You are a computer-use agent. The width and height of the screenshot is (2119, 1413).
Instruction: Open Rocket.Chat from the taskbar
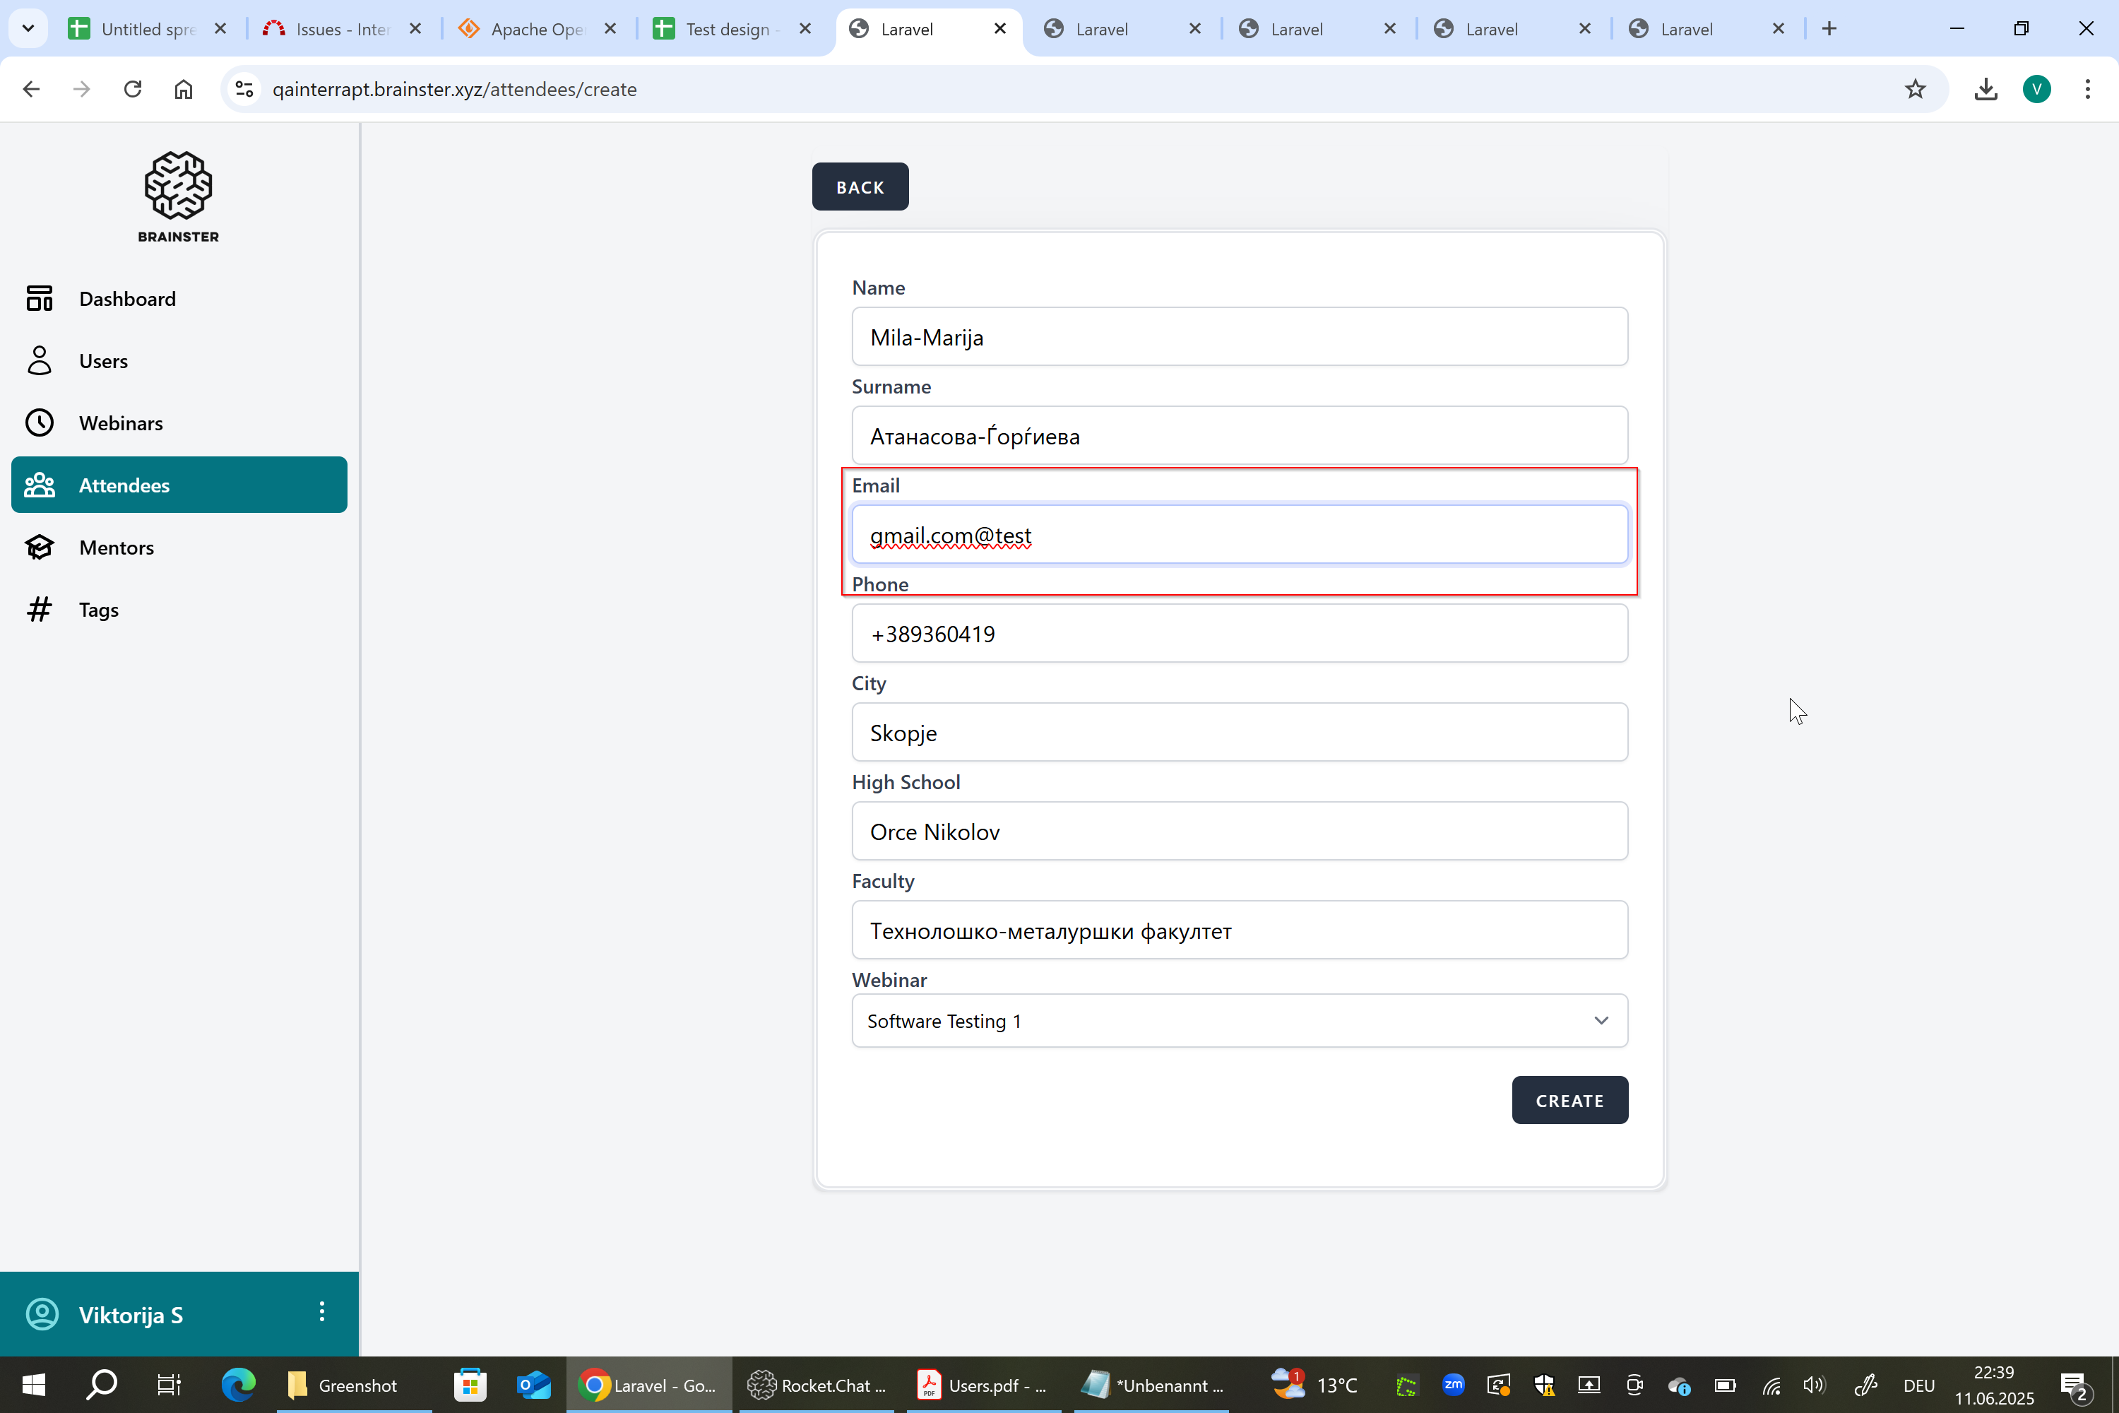[x=817, y=1385]
